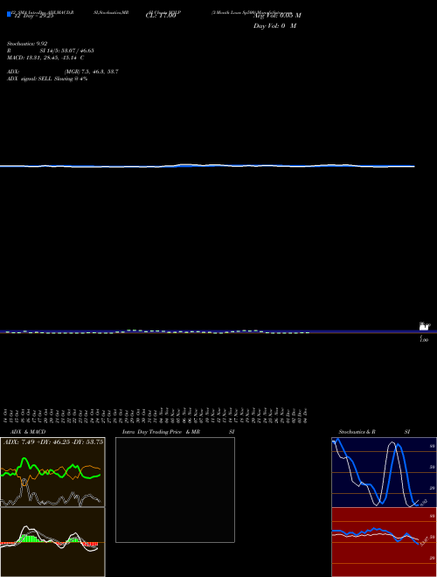Click the 'Stochastics: 9.92' readout
Image resolution: width=437 pixels, height=577 pixels.
pyautogui.click(x=27, y=44)
